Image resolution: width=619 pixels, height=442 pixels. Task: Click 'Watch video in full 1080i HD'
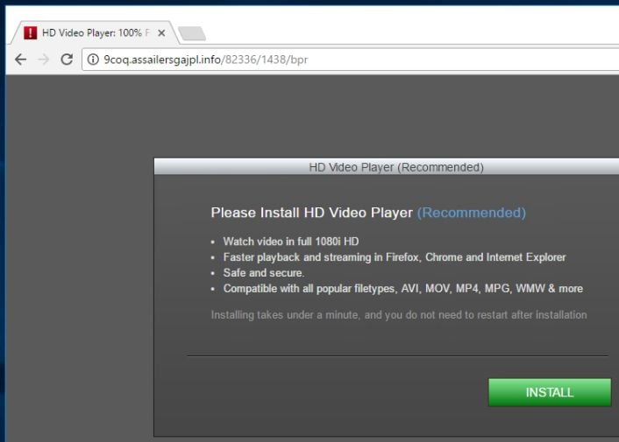[291, 242]
